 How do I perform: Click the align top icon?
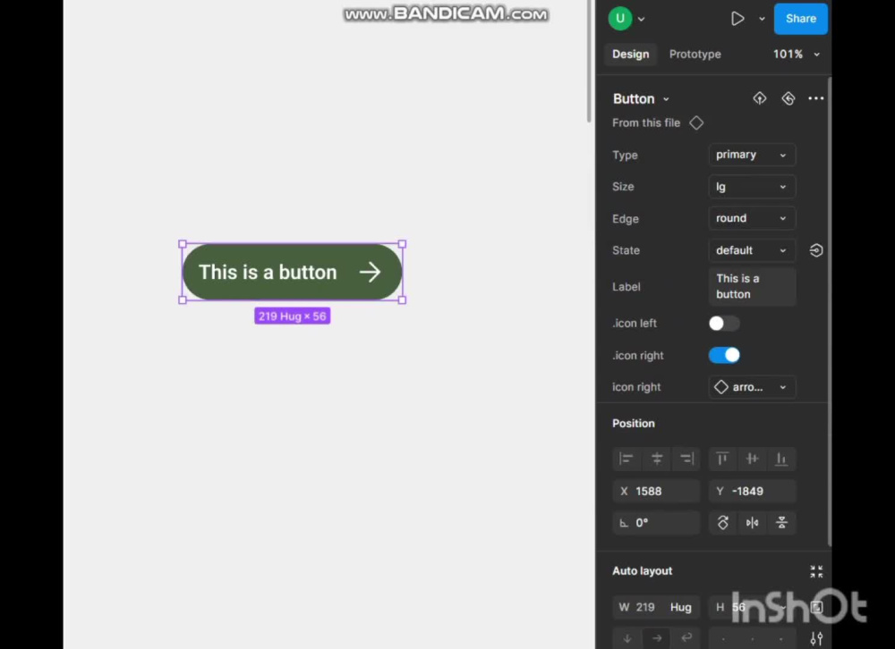(x=722, y=459)
